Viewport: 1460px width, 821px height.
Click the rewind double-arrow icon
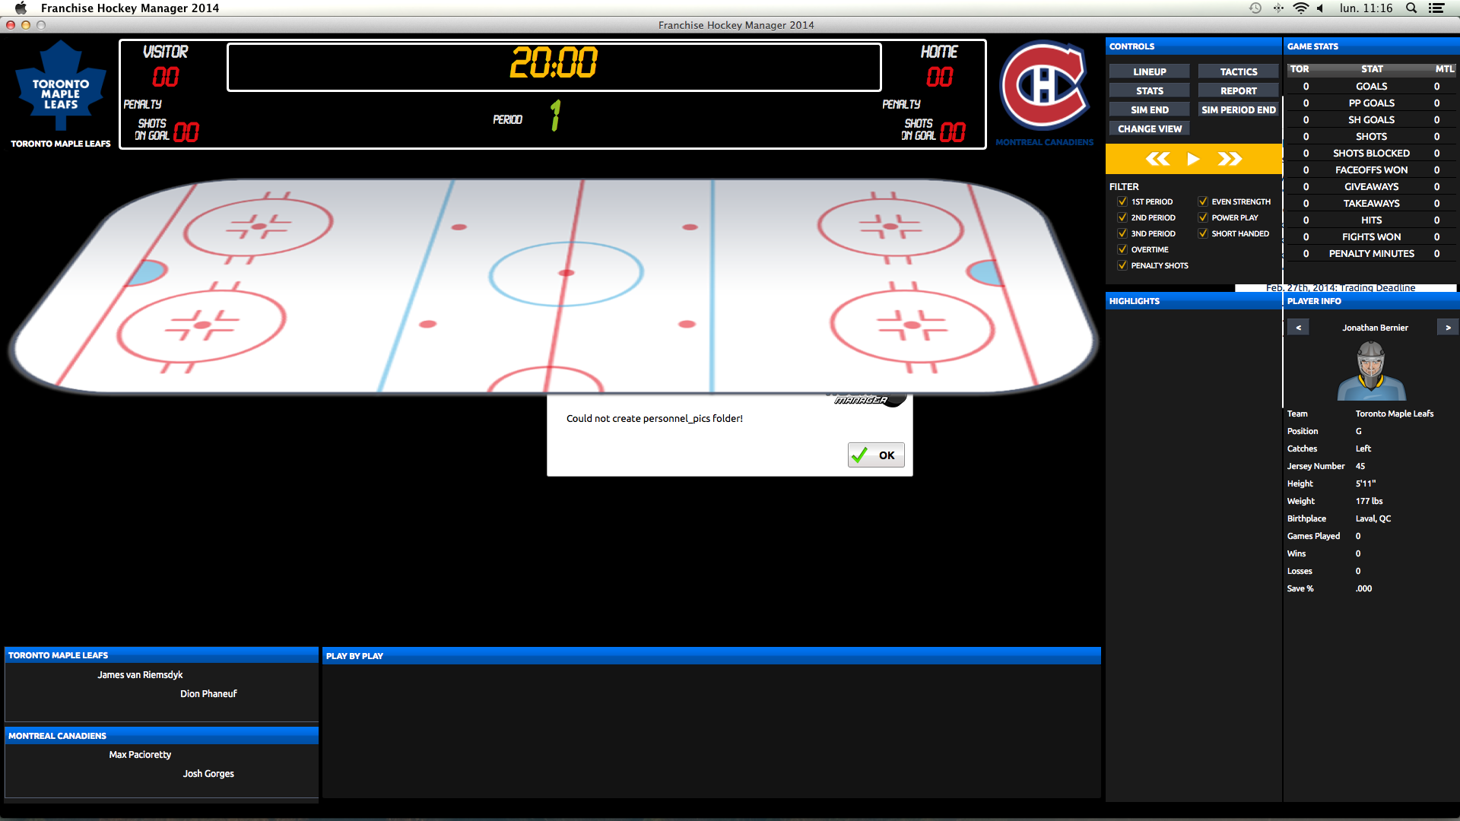[1157, 159]
